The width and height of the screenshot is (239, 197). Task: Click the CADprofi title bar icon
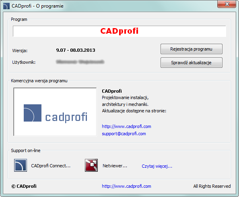[x=6, y=6]
